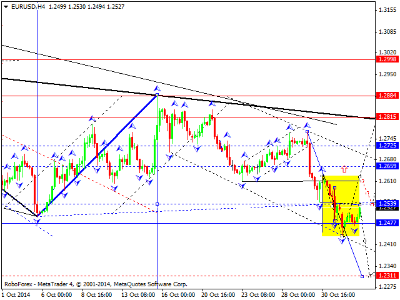Image resolution: width=400 pixels, height=300 pixels.
Task: Click the 1.2884 horizontal level label
Action: 387,96
